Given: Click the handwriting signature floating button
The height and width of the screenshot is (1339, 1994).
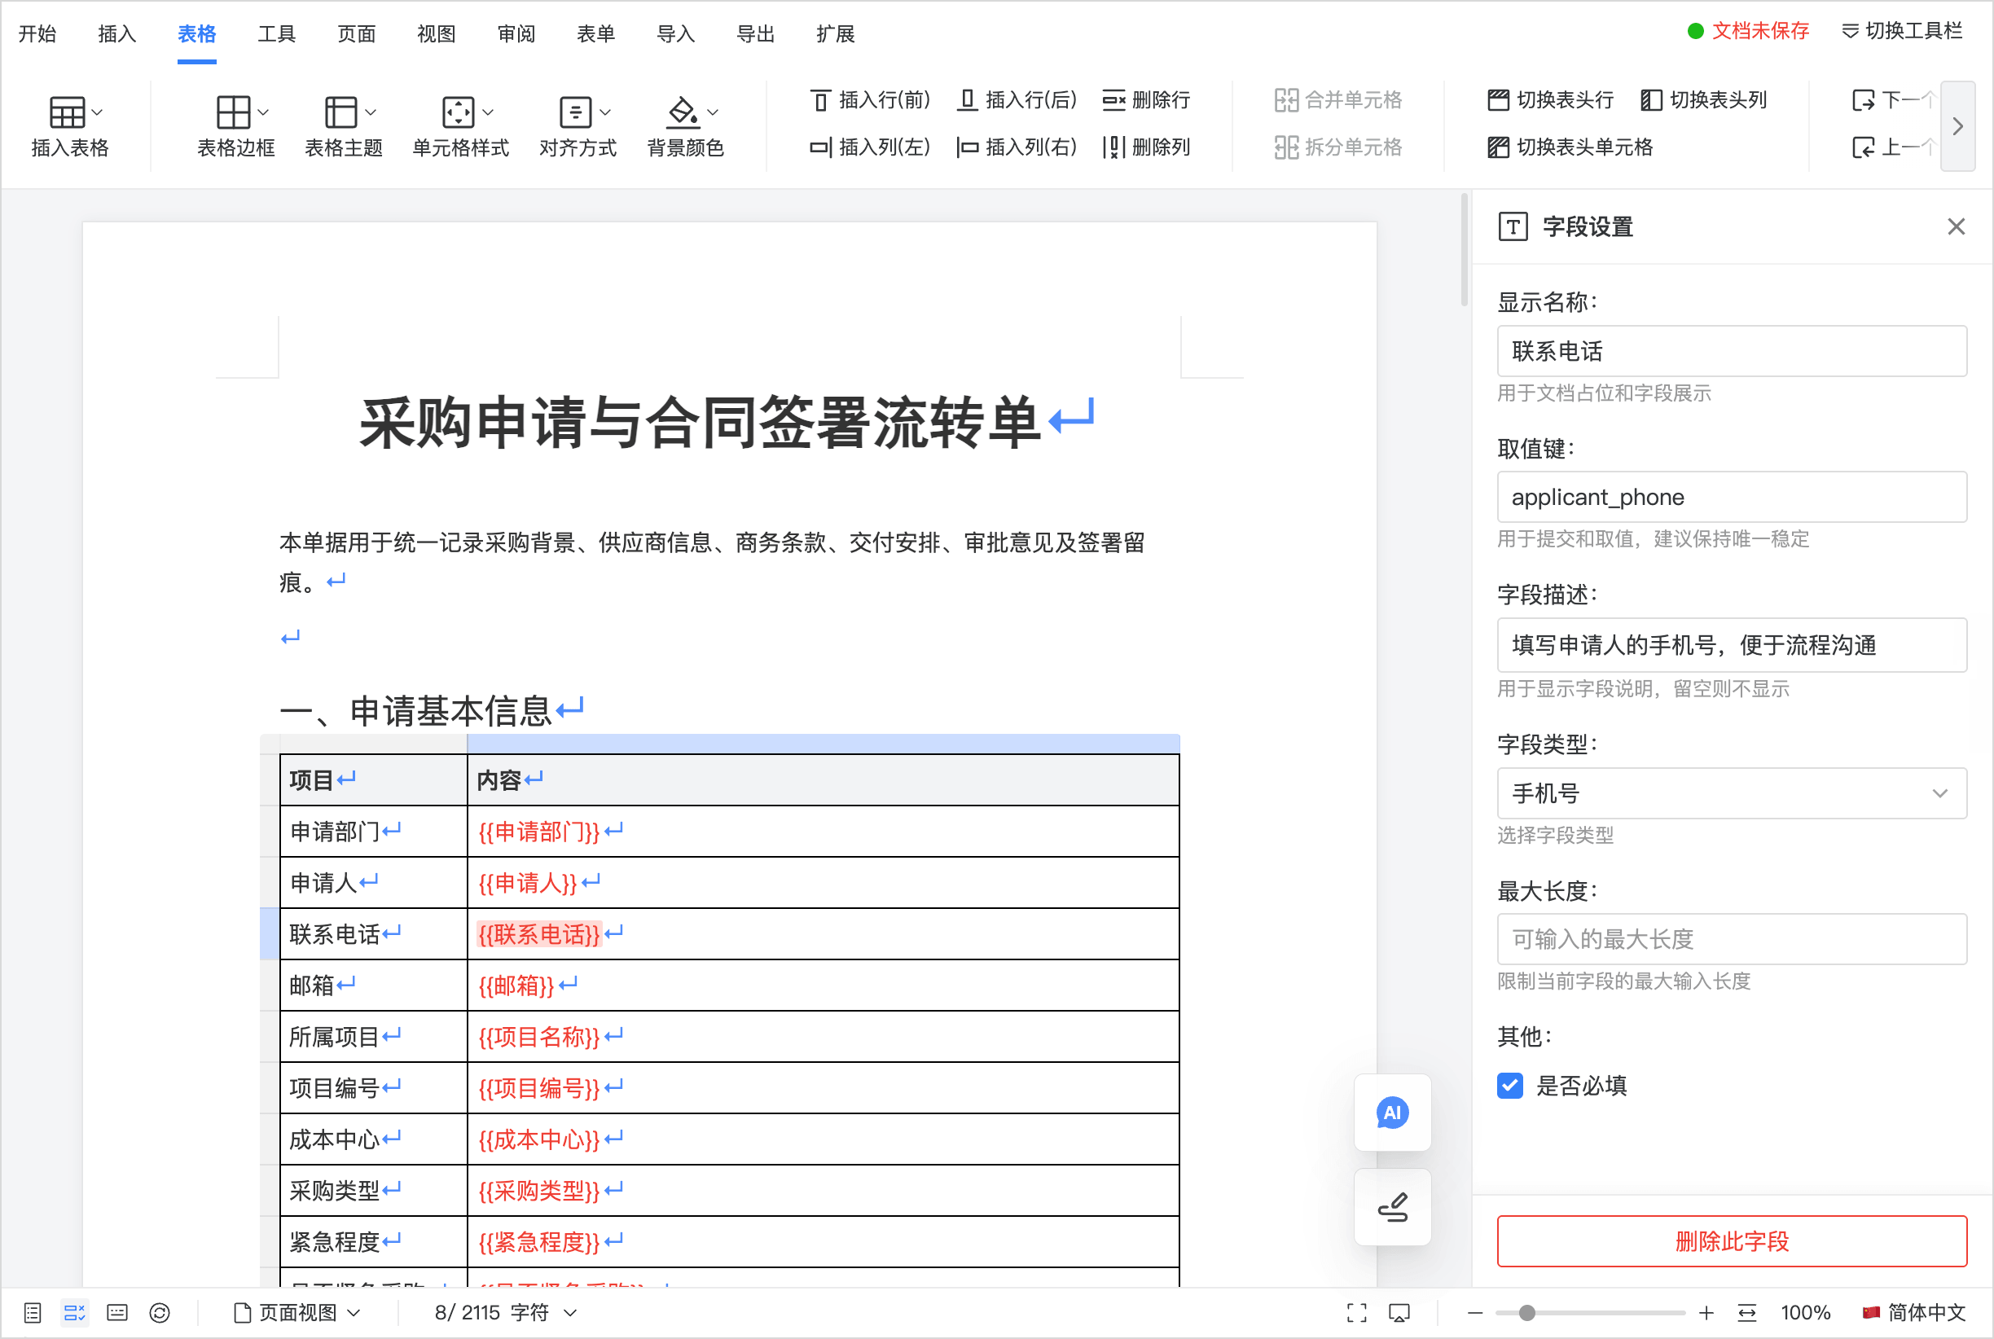Looking at the screenshot, I should pos(1392,1206).
